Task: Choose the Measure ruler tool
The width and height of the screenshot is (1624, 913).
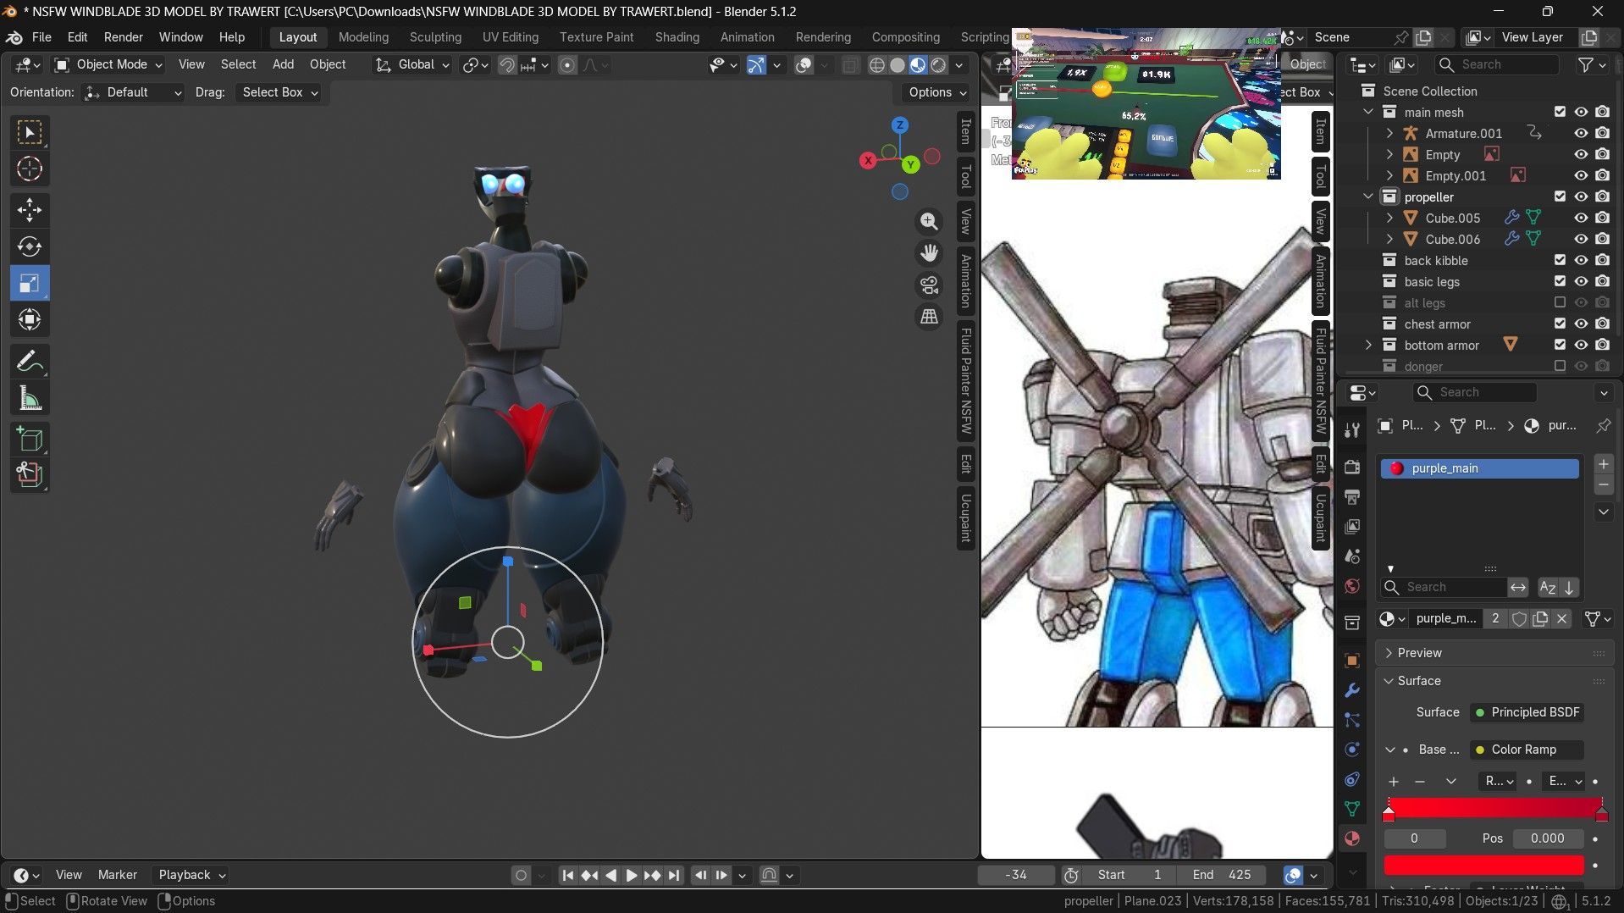Action: click(x=30, y=398)
